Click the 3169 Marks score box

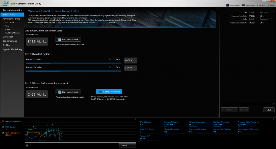tap(37, 41)
